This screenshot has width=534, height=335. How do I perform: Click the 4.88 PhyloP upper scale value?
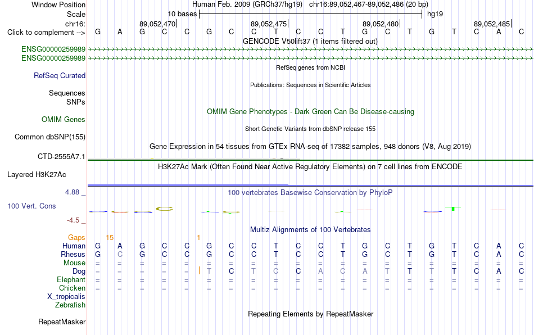72,192
